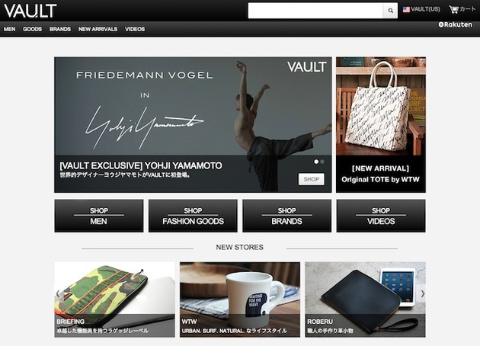
Task: Click inside the search input field
Action: [x=315, y=11]
